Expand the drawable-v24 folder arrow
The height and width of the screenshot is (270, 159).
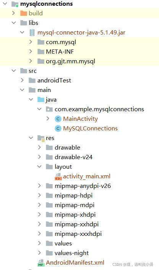click(x=39, y=157)
